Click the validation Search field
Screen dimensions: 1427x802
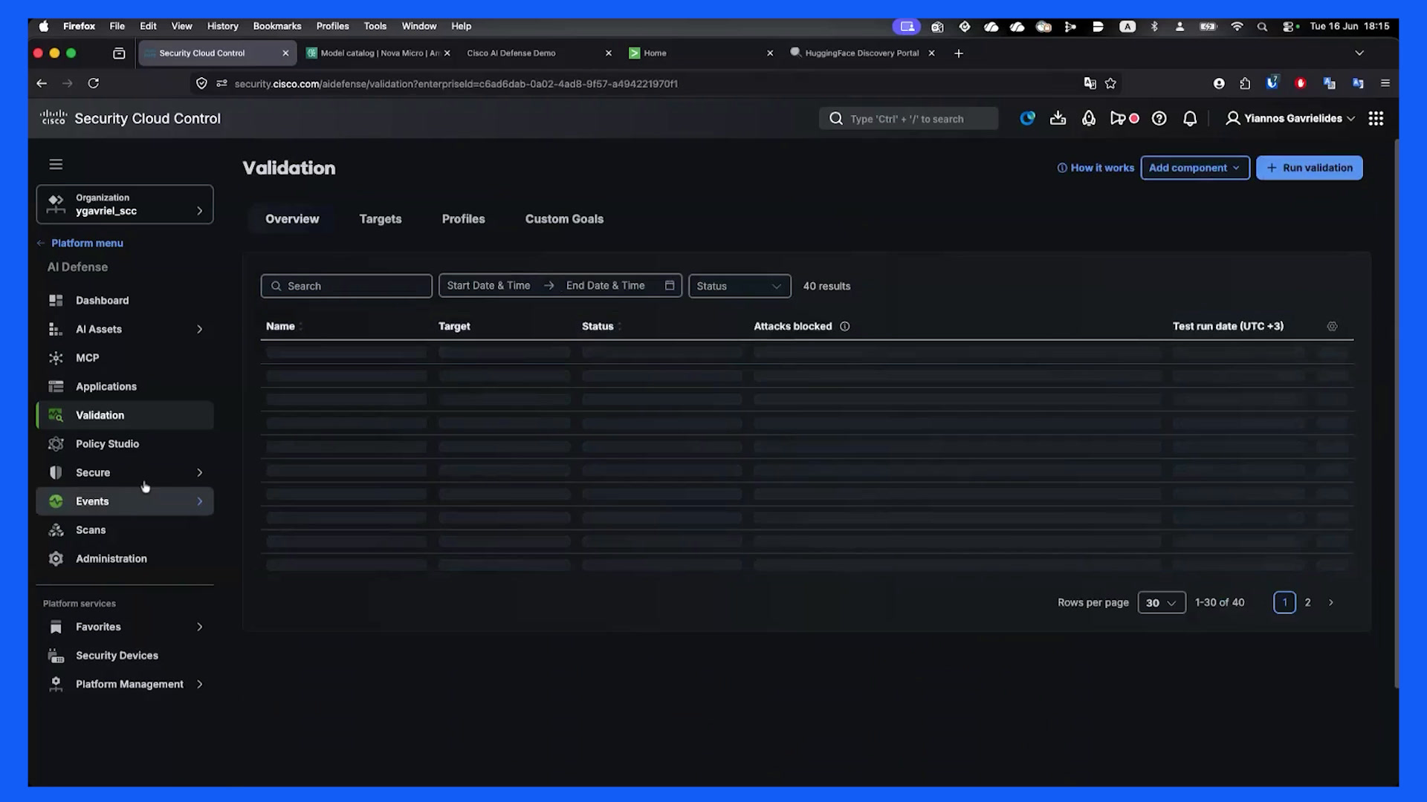(346, 287)
